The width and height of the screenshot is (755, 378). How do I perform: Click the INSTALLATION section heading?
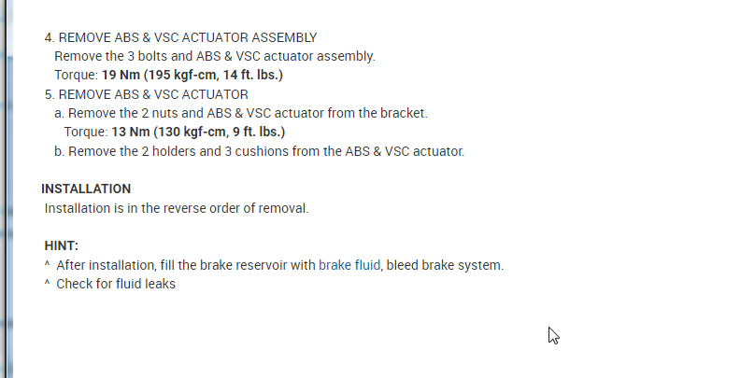pos(86,189)
